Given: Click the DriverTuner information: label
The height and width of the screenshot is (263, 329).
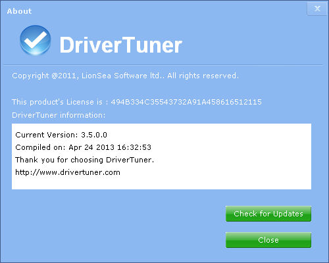Looking at the screenshot, I should coord(59,115).
